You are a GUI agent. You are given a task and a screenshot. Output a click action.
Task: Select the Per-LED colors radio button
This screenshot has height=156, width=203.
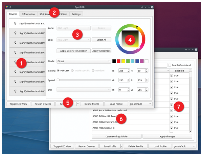58,71
